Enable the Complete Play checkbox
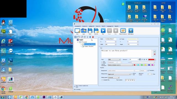This screenshot has width=177, height=99. [x=102, y=80]
